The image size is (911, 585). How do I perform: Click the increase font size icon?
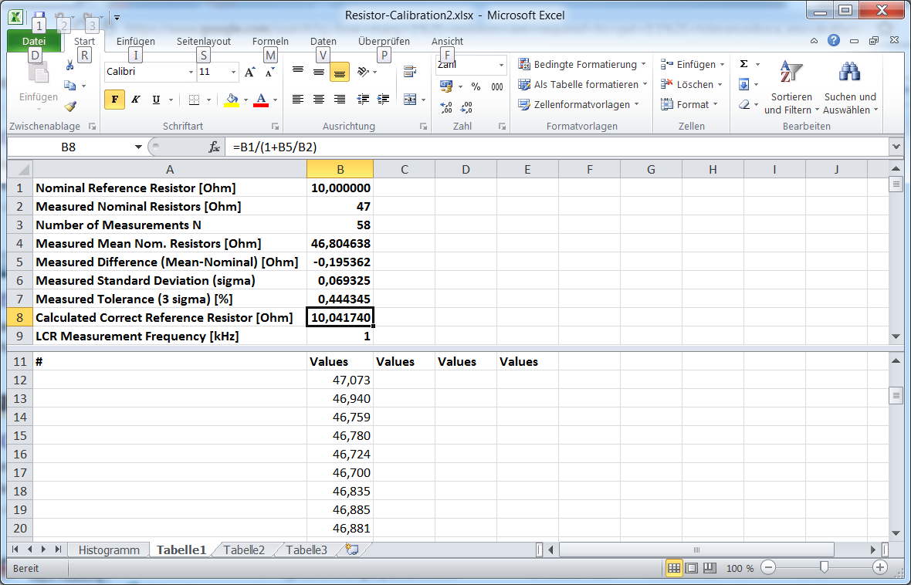click(x=249, y=73)
